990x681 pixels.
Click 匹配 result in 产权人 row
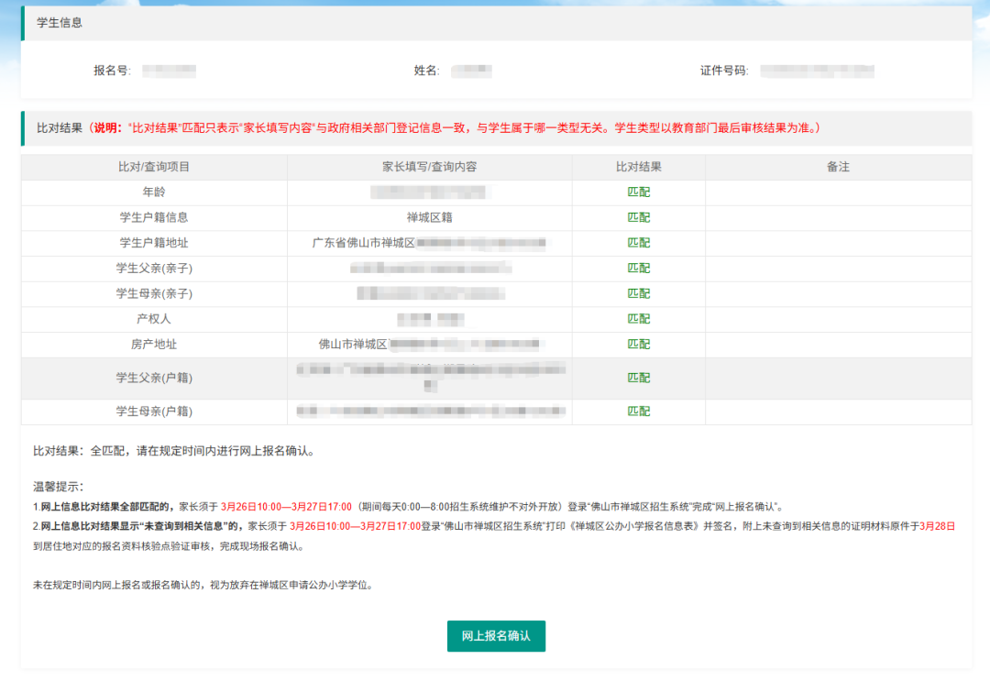(638, 318)
